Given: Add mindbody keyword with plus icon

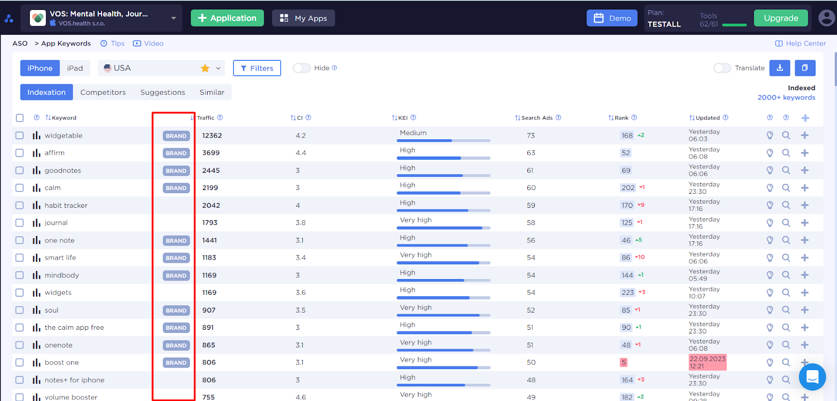Looking at the screenshot, I should [805, 275].
